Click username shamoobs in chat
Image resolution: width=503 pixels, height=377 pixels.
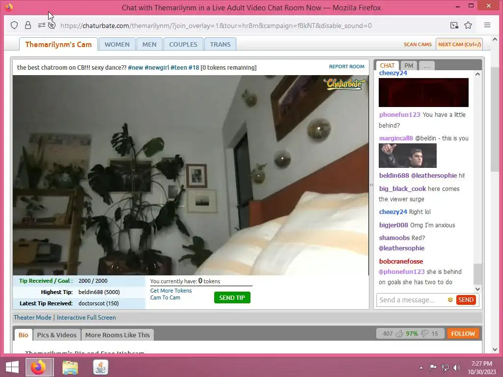394,238
